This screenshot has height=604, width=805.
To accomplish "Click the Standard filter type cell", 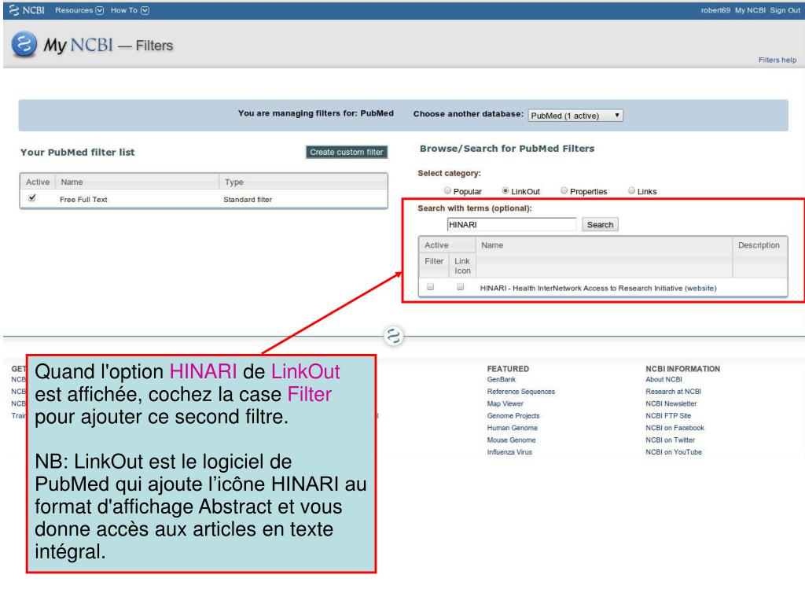I will (248, 199).
